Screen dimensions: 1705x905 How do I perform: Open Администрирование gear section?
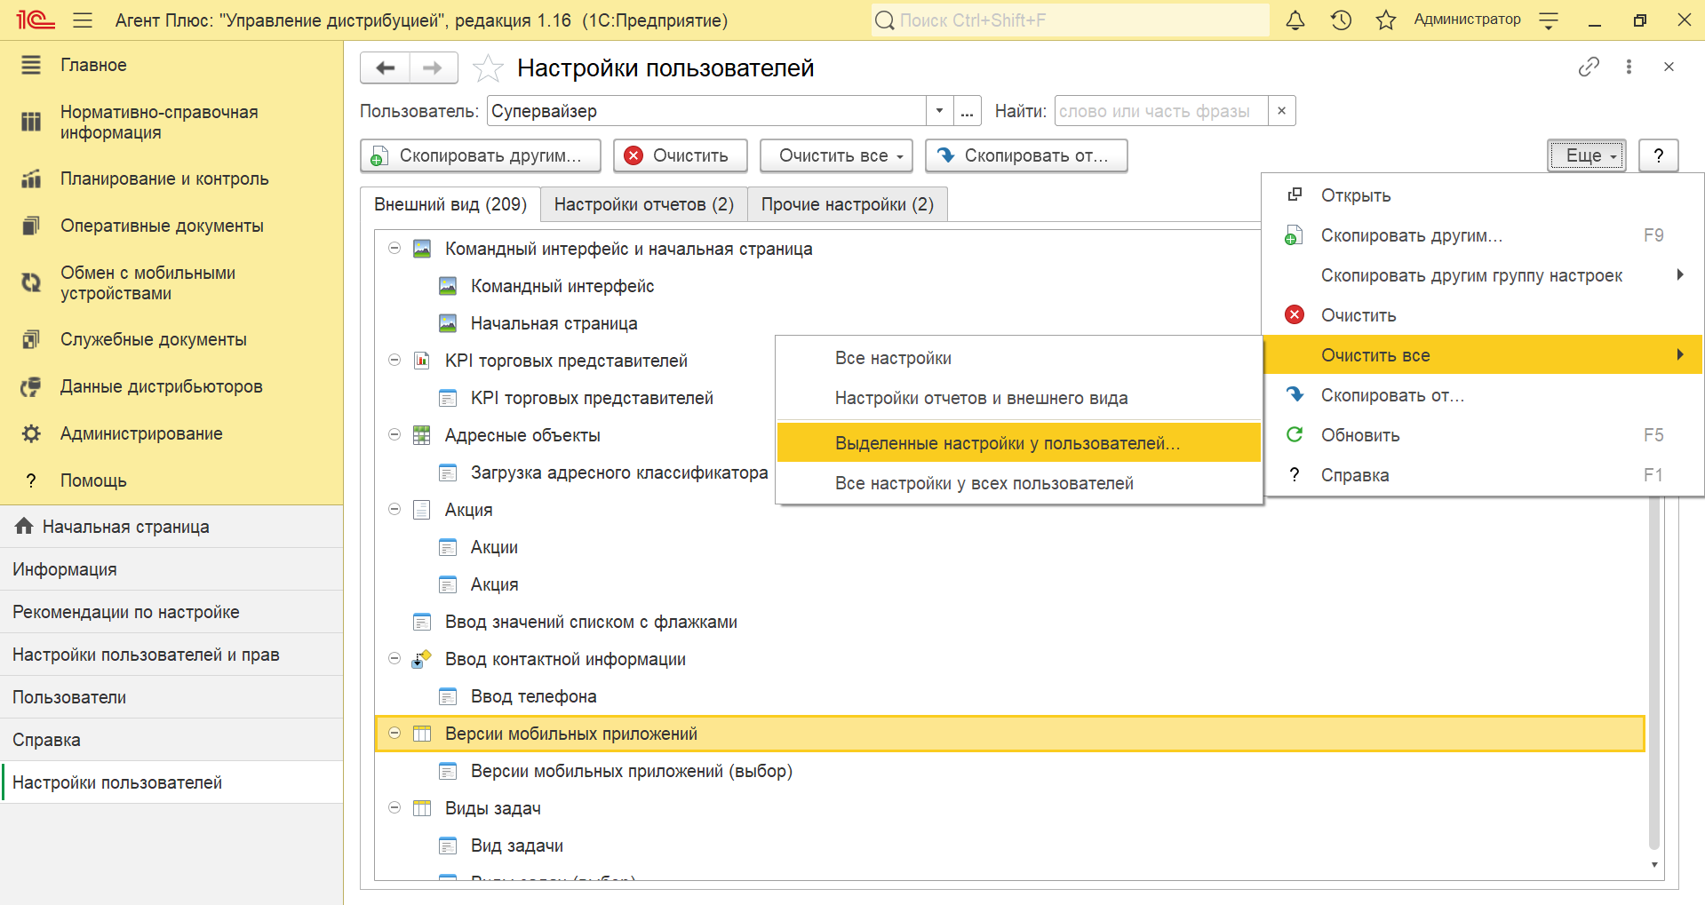171,433
